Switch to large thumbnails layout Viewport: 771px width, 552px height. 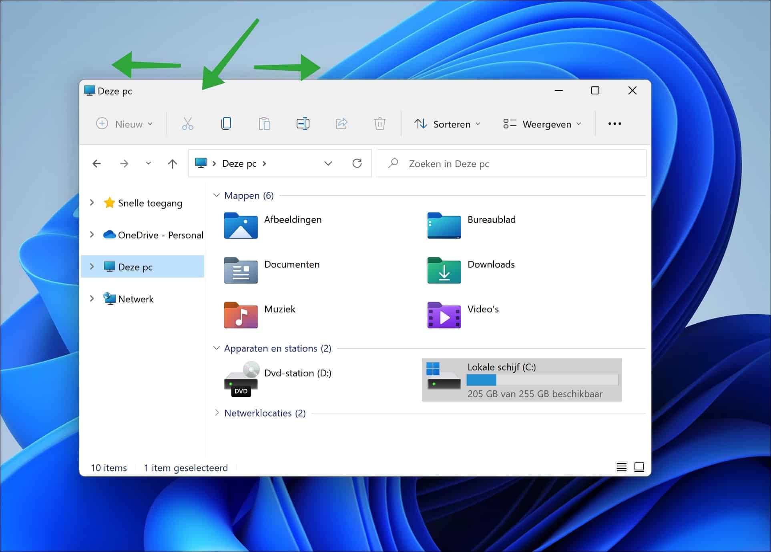click(639, 467)
